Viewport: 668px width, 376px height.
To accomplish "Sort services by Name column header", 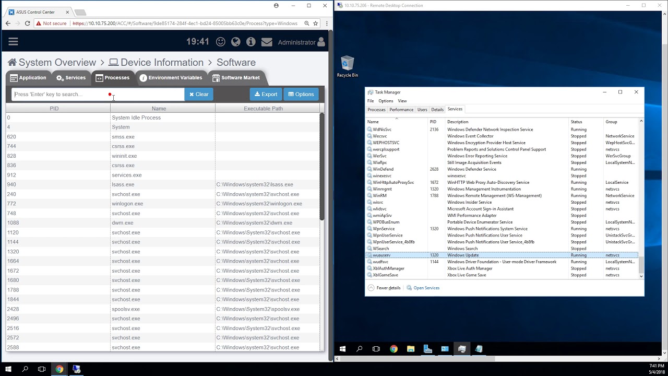I will 396,122.
